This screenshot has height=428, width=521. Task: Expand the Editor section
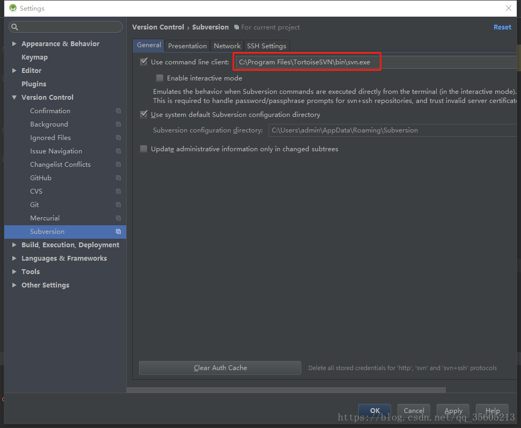point(15,70)
